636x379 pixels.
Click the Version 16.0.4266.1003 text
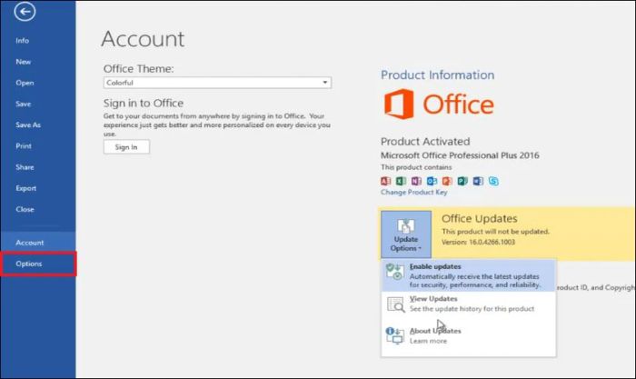(478, 242)
